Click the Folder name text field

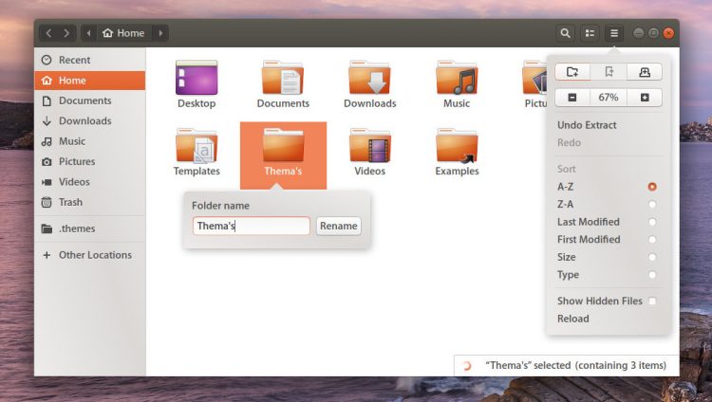point(252,226)
